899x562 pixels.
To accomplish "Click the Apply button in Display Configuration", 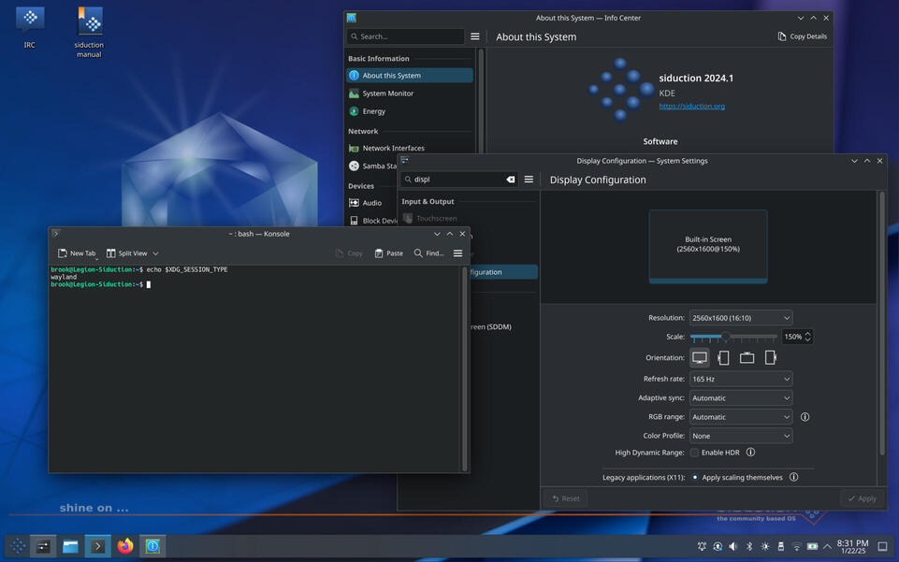I will pos(863,498).
